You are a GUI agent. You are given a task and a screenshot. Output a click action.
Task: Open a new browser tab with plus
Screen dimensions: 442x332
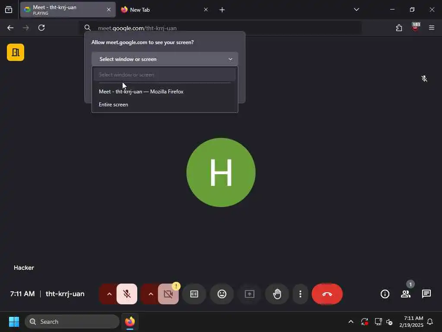tap(222, 10)
